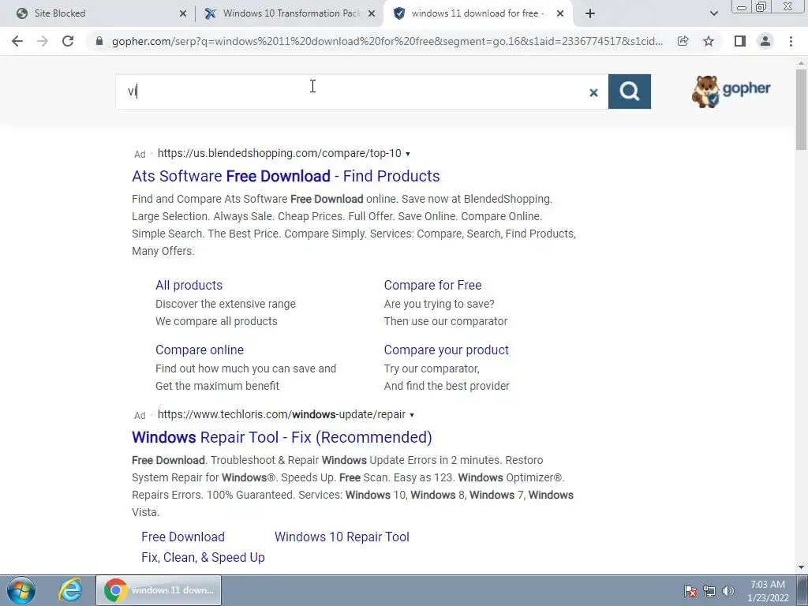Viewport: 808px width, 606px height.
Task: Open Compare your product sitelink
Action: [x=447, y=350]
